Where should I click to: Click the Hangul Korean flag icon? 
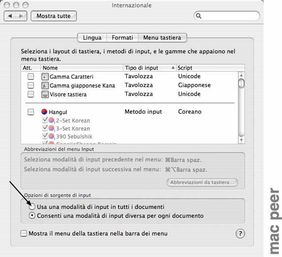[x=44, y=112]
